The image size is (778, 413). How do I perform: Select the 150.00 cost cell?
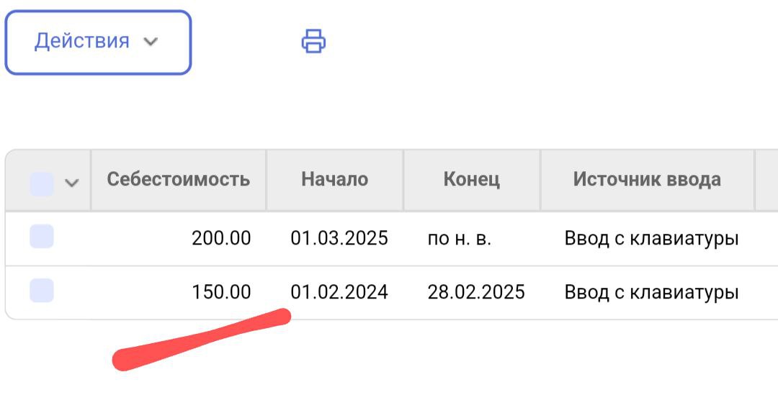click(x=221, y=292)
